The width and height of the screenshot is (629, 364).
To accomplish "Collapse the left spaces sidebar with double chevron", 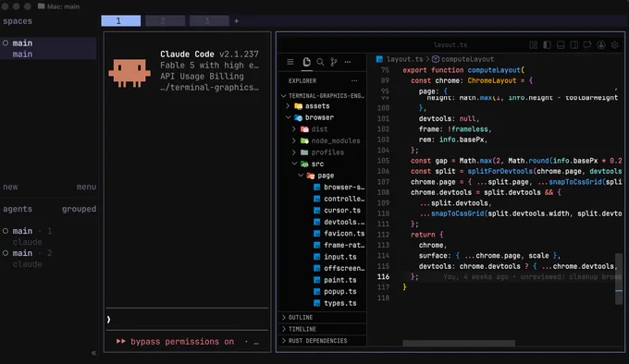I will [x=93, y=353].
